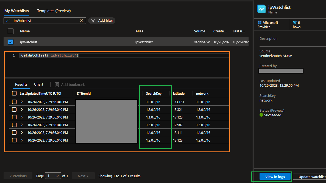Screen dimensions: 326x183
Task: Switch to the Chart tab
Action: coord(38,84)
